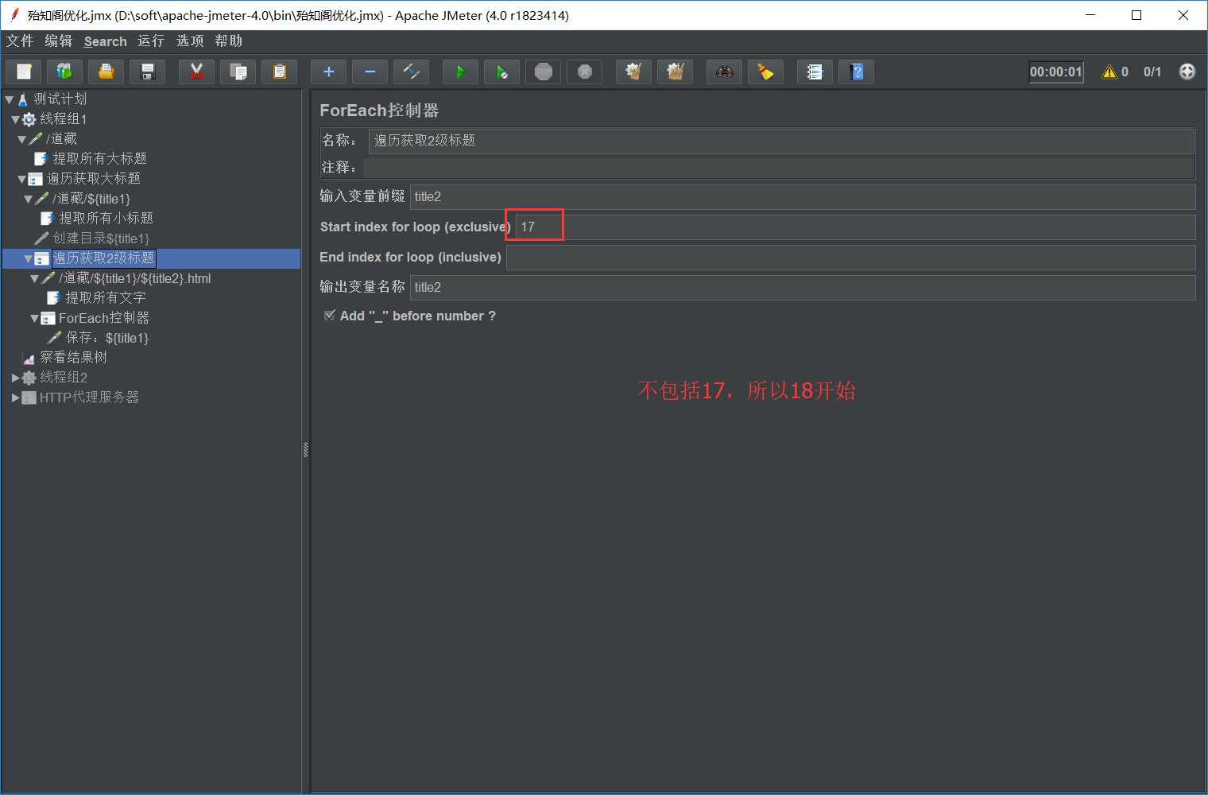Collapse the /道藏/${title1} node
This screenshot has width=1208, height=795.
29,199
